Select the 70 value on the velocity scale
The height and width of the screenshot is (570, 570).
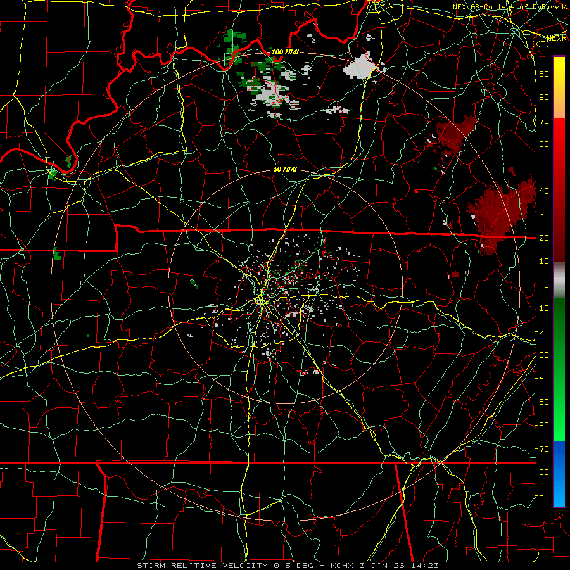pos(544,121)
